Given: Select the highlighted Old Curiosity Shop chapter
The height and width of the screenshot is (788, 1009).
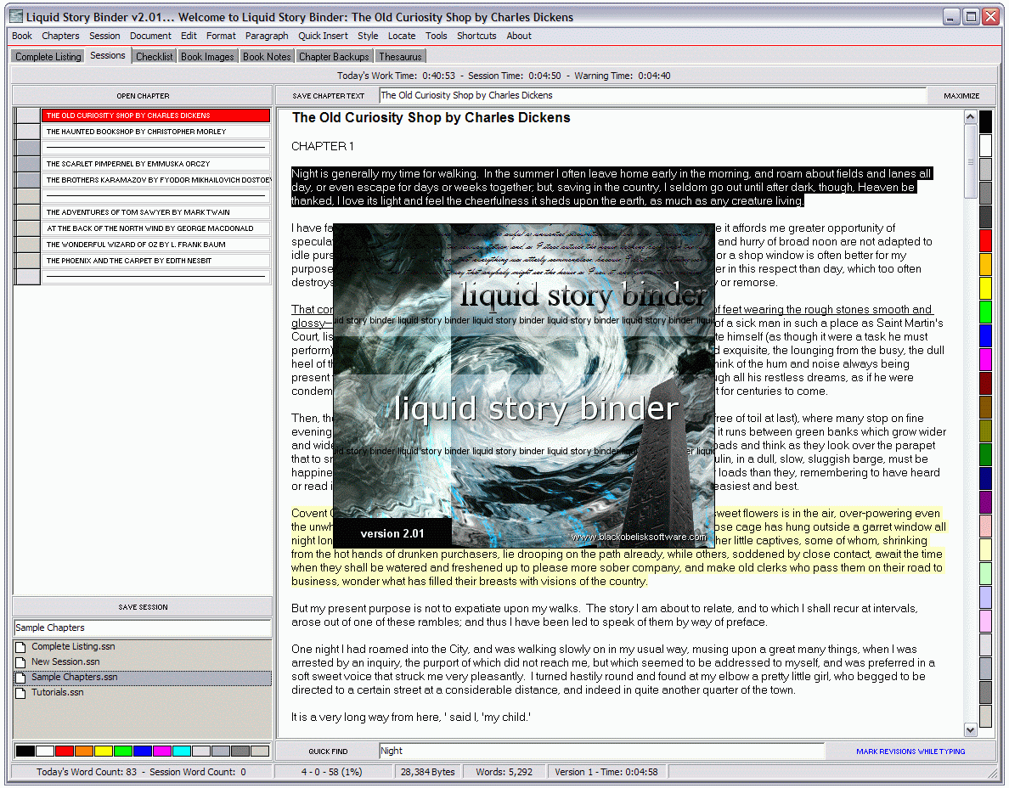Looking at the screenshot, I should [155, 115].
